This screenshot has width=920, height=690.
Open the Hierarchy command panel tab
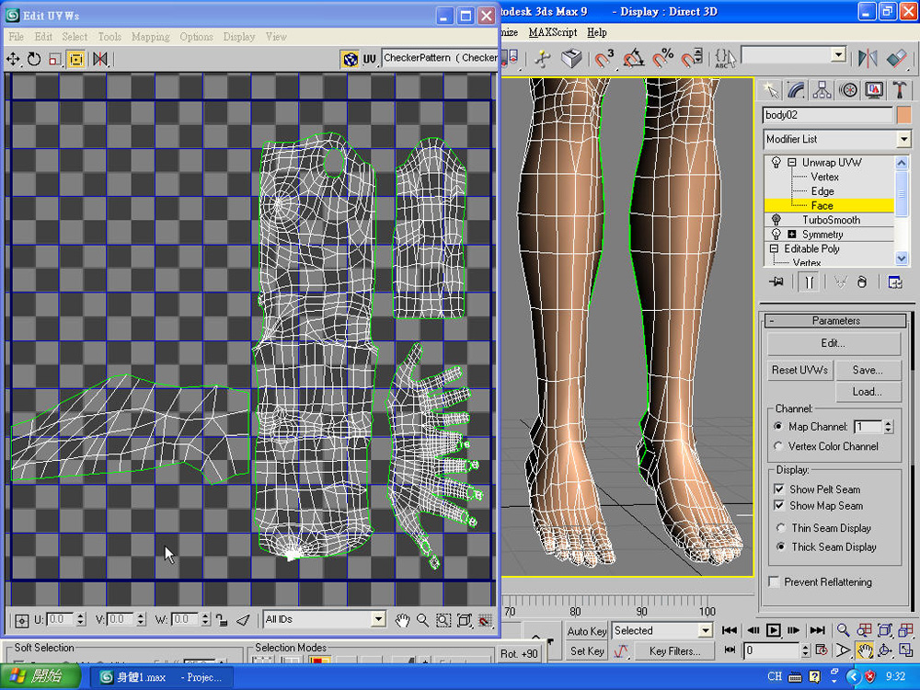click(822, 90)
